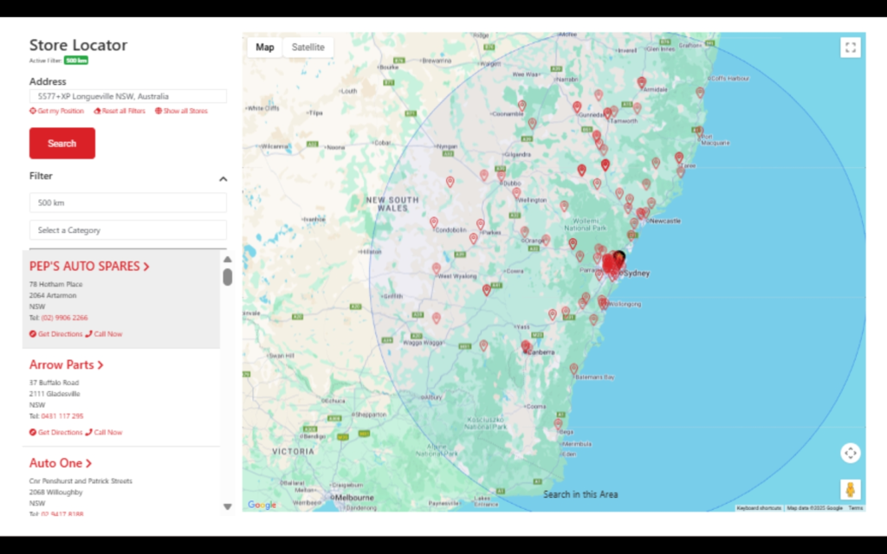Collapse the Filter section with the chevron

click(223, 177)
